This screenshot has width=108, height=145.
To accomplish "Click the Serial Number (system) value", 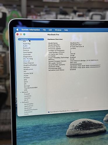I will point(76,64).
